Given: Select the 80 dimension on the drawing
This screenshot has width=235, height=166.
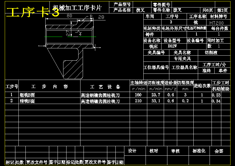Looking at the screenshot, I should (69, 16).
